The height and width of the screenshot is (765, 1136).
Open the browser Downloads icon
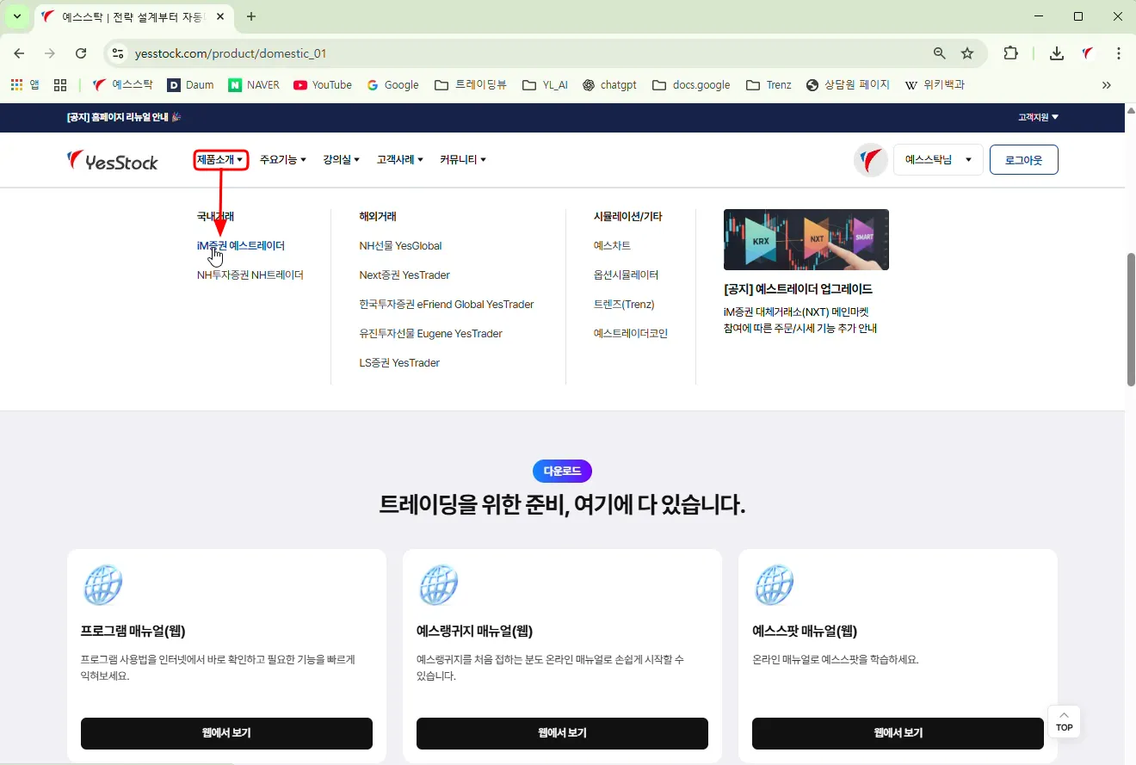click(1057, 53)
